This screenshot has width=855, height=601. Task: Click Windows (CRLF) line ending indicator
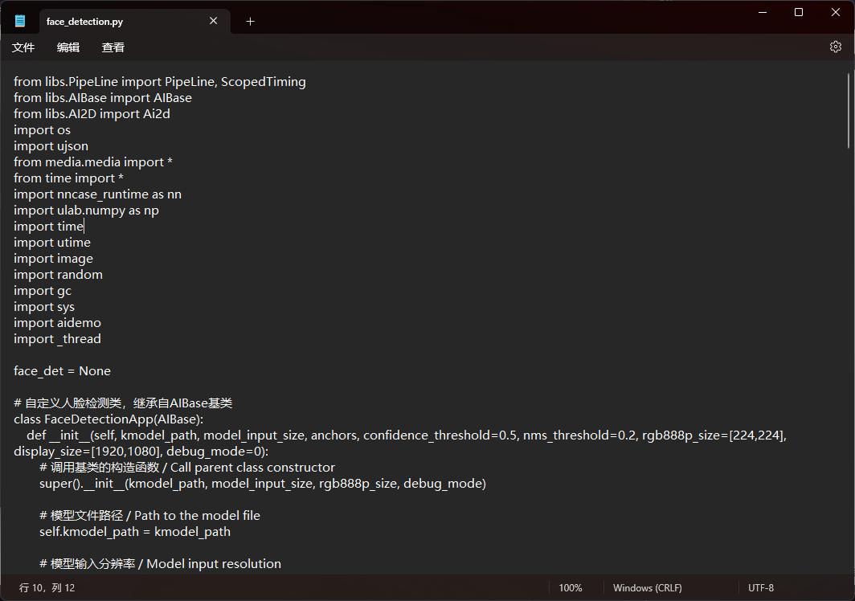[x=649, y=588]
